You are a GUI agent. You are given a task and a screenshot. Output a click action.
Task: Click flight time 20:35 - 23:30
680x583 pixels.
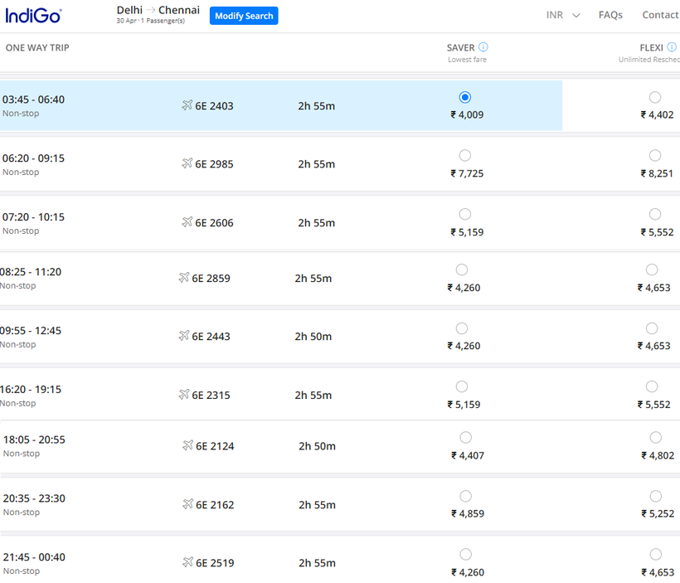(x=34, y=498)
